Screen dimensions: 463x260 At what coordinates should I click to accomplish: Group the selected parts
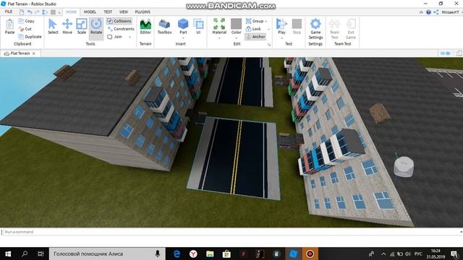tap(255, 21)
